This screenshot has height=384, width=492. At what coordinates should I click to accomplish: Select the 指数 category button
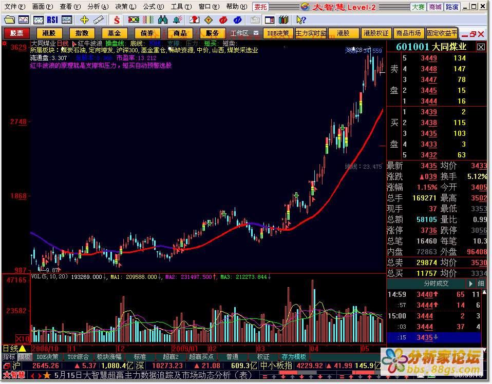[82, 33]
